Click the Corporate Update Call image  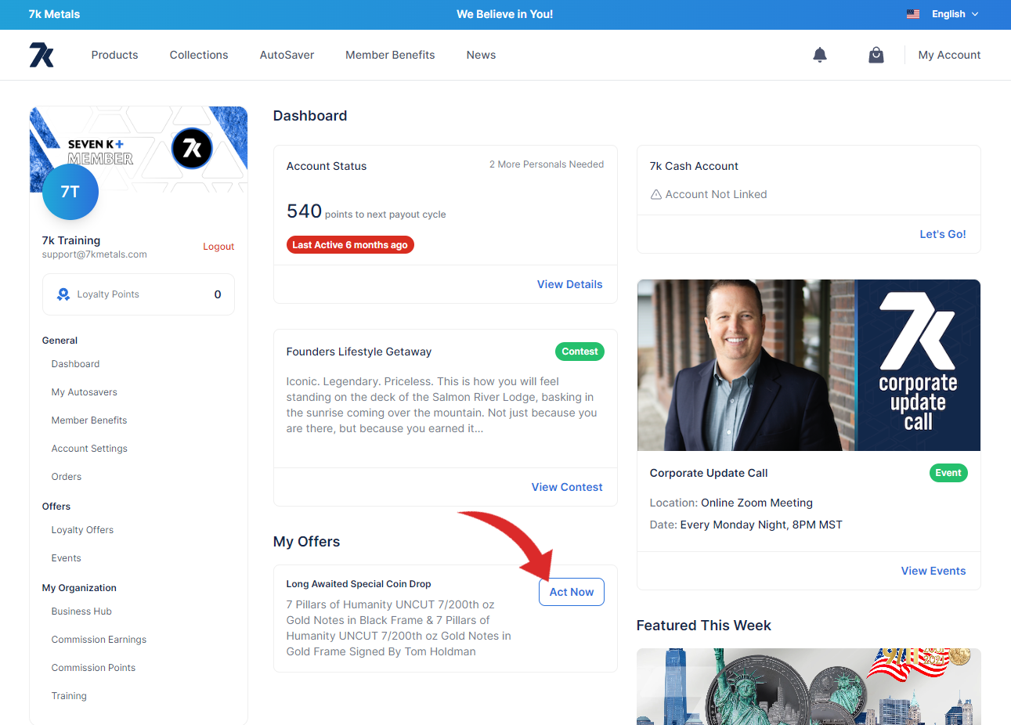809,365
